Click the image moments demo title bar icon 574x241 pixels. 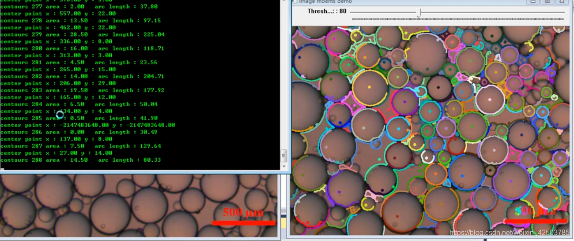pyautogui.click(x=295, y=1)
